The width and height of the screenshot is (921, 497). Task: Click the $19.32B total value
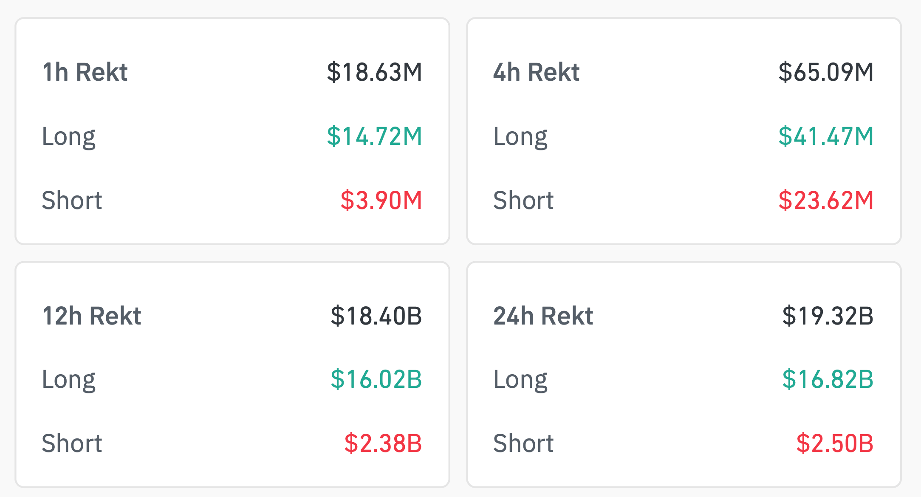tap(828, 316)
